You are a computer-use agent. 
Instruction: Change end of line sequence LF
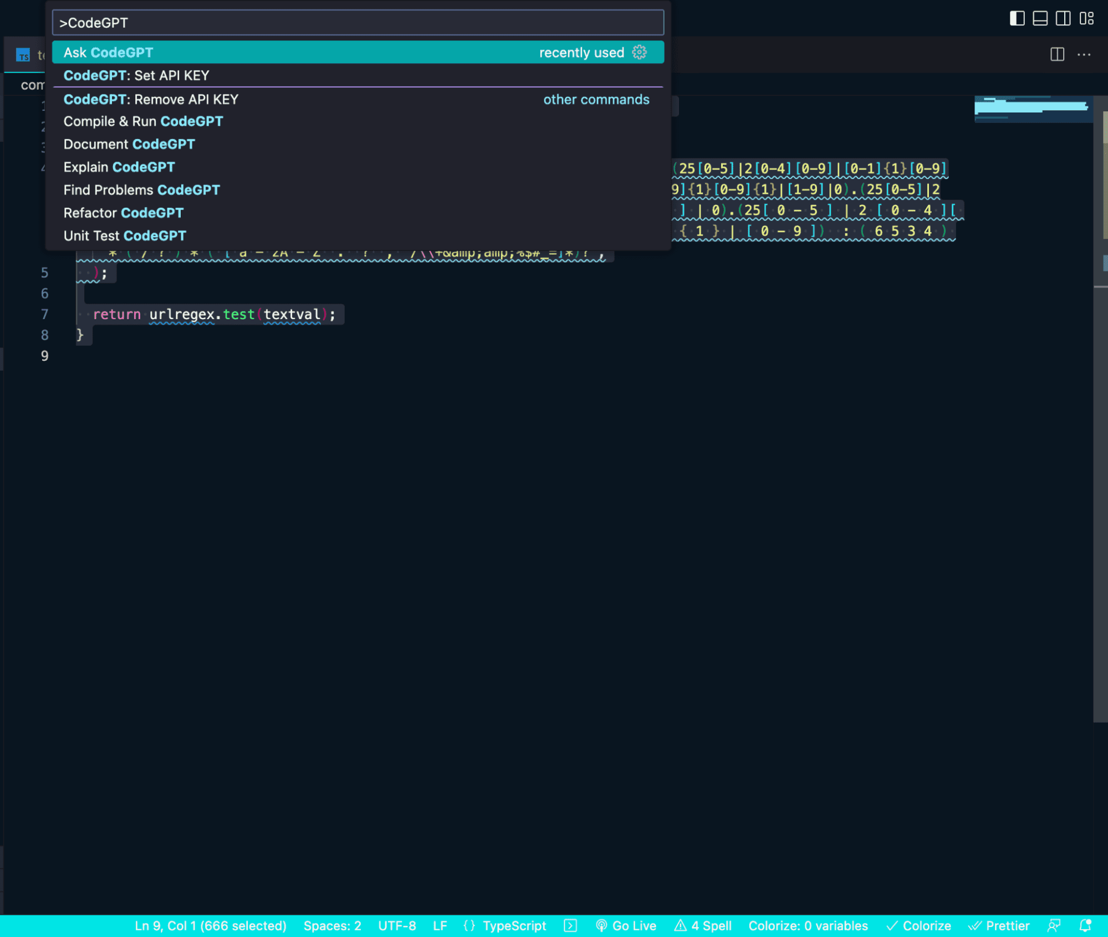440,926
